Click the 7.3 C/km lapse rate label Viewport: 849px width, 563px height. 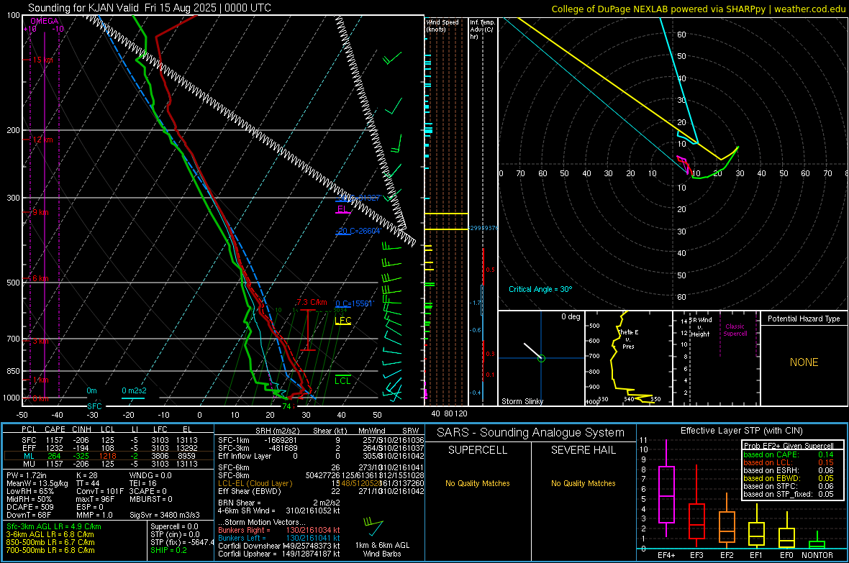312,302
